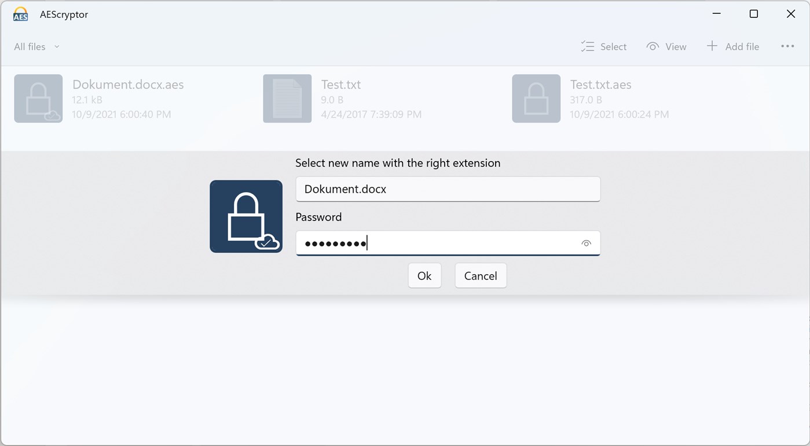The height and width of the screenshot is (446, 810).
Task: Open the All files filter dropdown
Action: [x=36, y=46]
